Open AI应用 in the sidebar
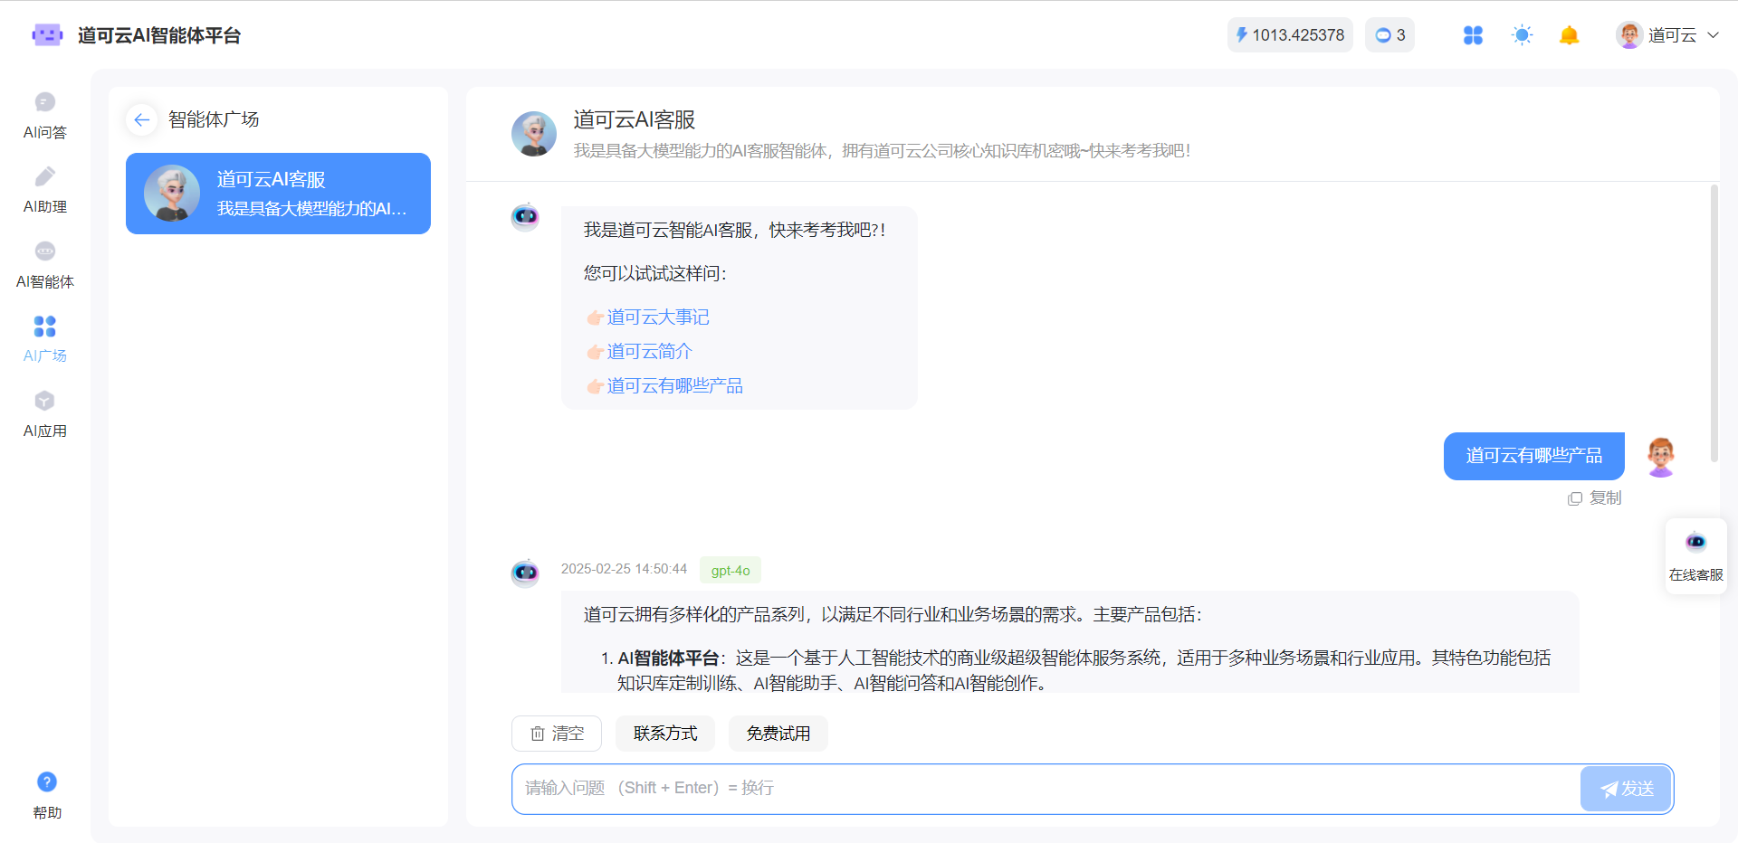 tap(45, 413)
